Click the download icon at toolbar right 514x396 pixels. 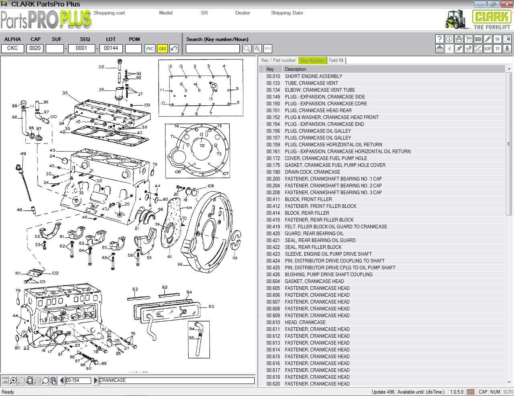(507, 49)
